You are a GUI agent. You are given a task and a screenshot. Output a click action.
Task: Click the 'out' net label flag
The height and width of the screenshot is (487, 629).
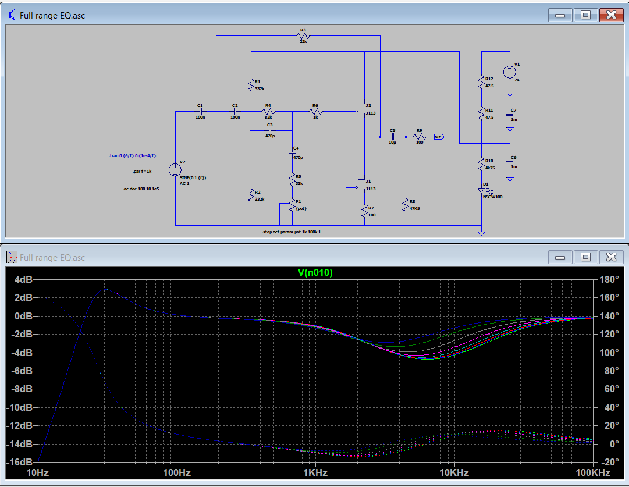439,137
